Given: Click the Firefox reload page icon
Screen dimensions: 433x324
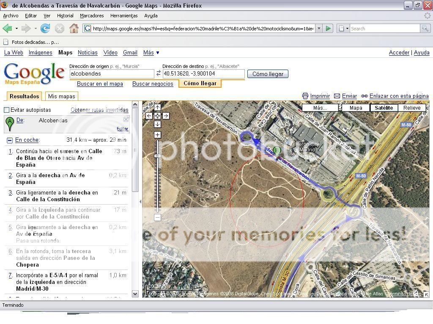Looking at the screenshot, I should [45, 29].
